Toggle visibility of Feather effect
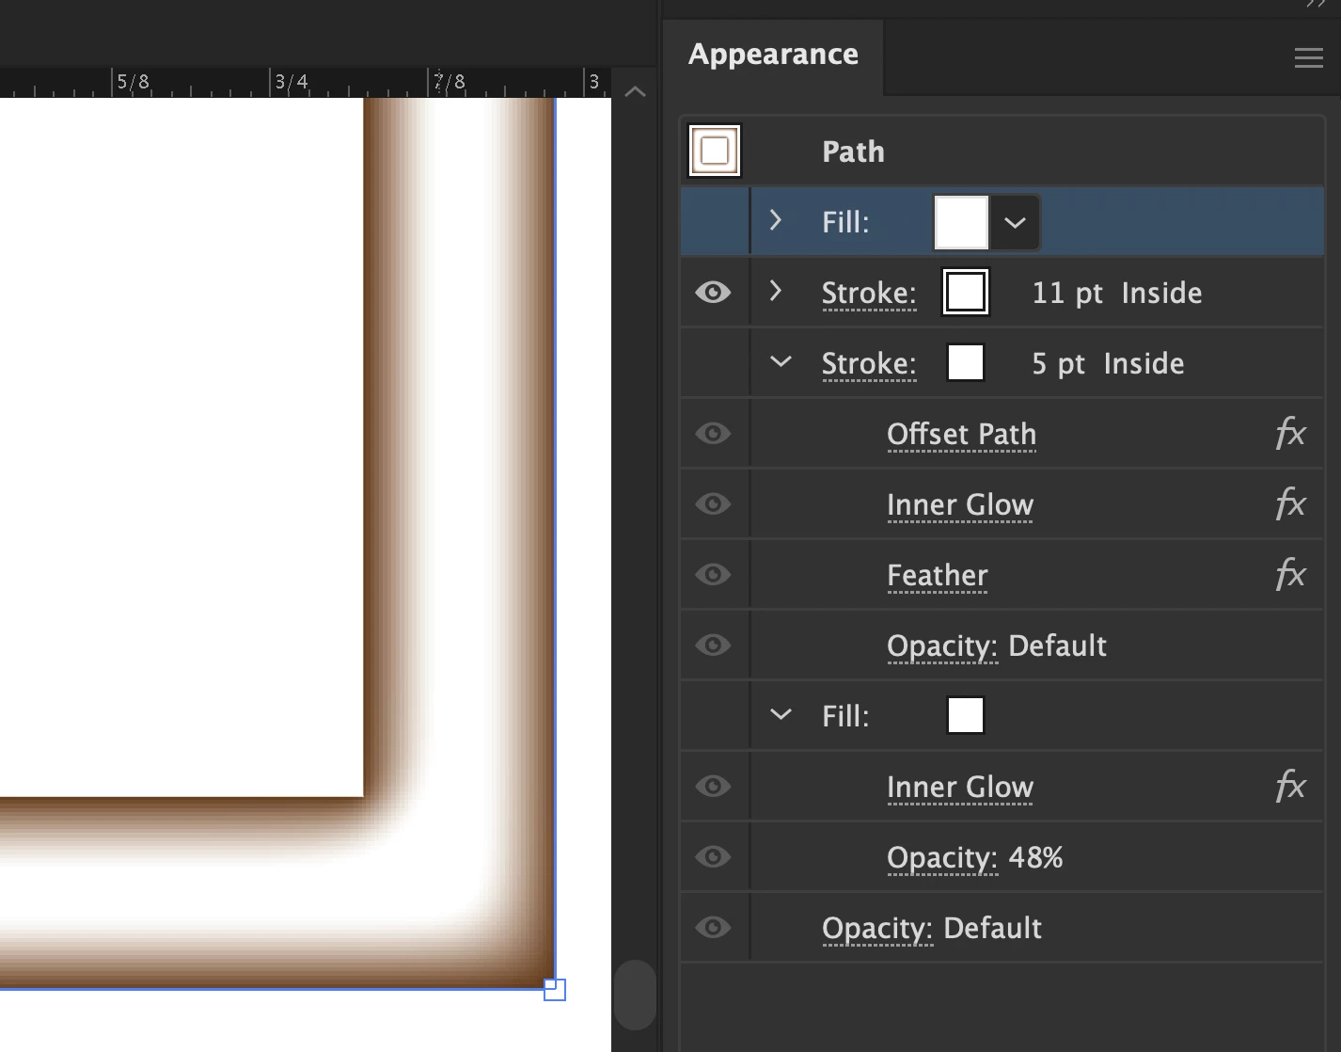Screen dimensions: 1341x1052 pyautogui.click(x=713, y=575)
